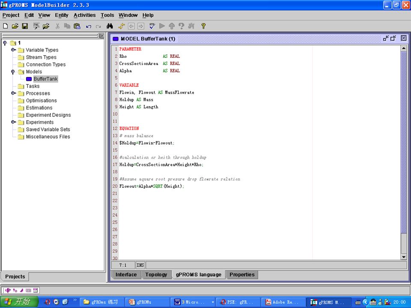Undo the last edit with the undo arrow
411x308 pixels.
tap(89, 26)
